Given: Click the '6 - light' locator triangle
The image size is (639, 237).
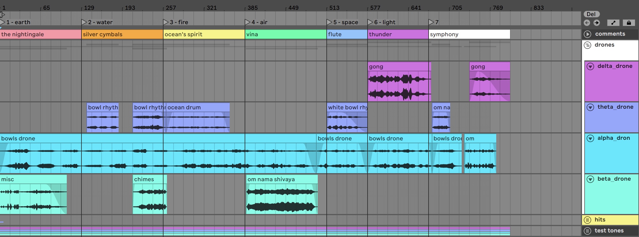Looking at the screenshot, I should pyautogui.click(x=370, y=22).
